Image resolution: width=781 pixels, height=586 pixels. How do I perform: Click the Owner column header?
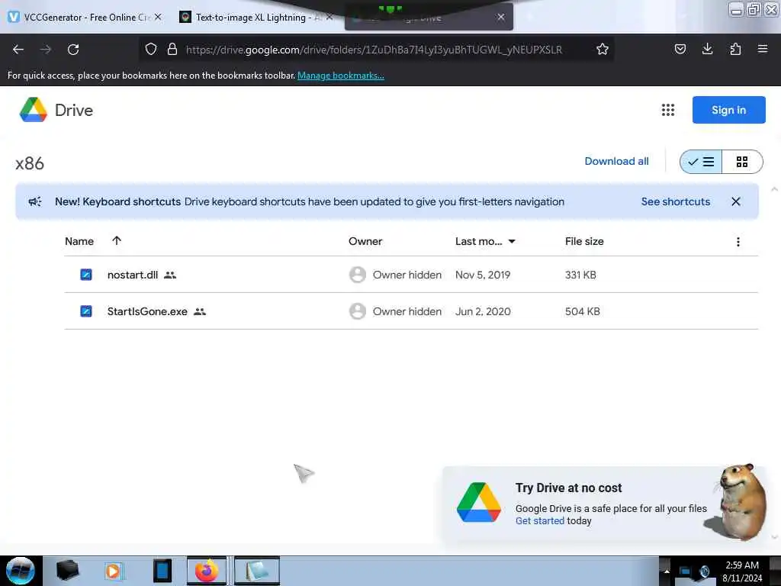365,241
